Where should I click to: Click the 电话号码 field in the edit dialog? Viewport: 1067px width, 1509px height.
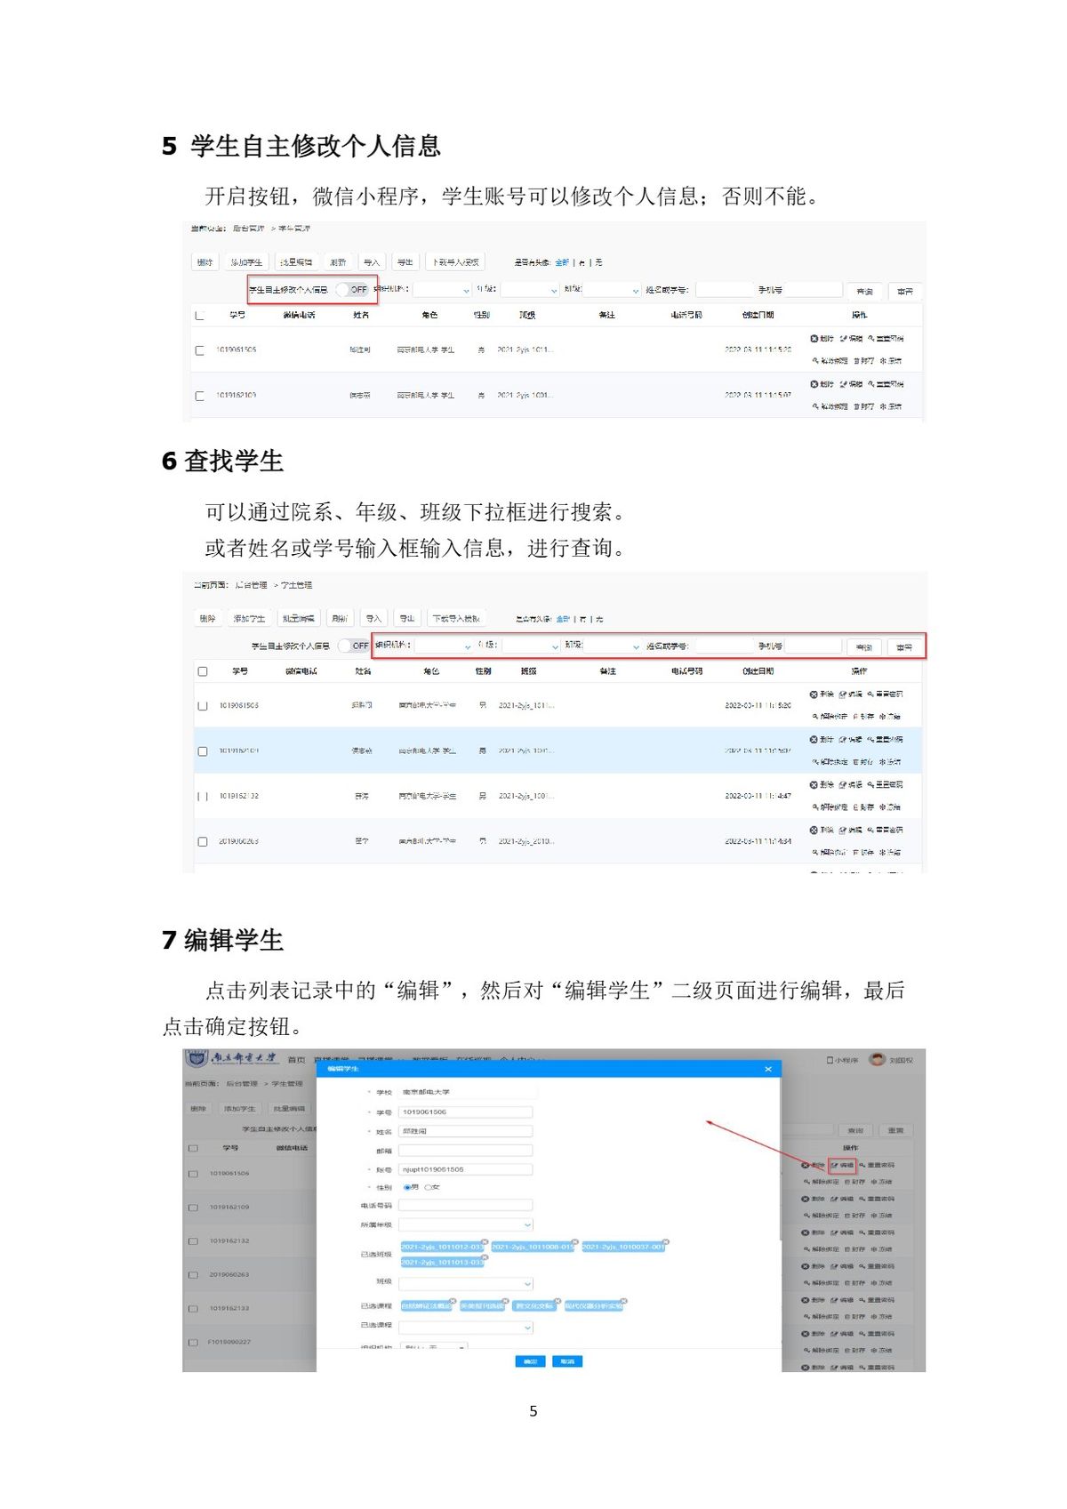pos(465,1205)
